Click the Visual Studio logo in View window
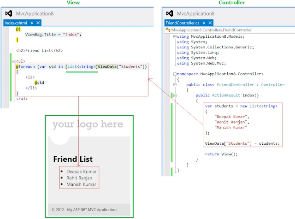 coord(9,13)
